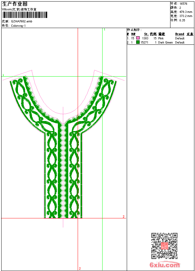The image size is (195, 271).
Task: Click the Dark Green thread color swatch
Action: [x=138, y=42]
